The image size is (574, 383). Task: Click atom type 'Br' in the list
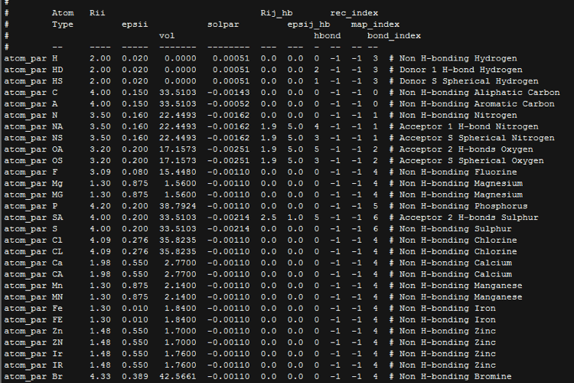pyautogui.click(x=57, y=377)
